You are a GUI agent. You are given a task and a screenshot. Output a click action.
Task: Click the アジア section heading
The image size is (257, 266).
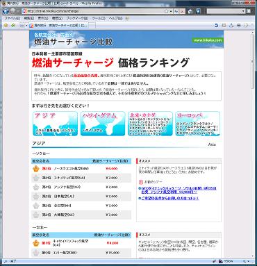tap(39, 144)
